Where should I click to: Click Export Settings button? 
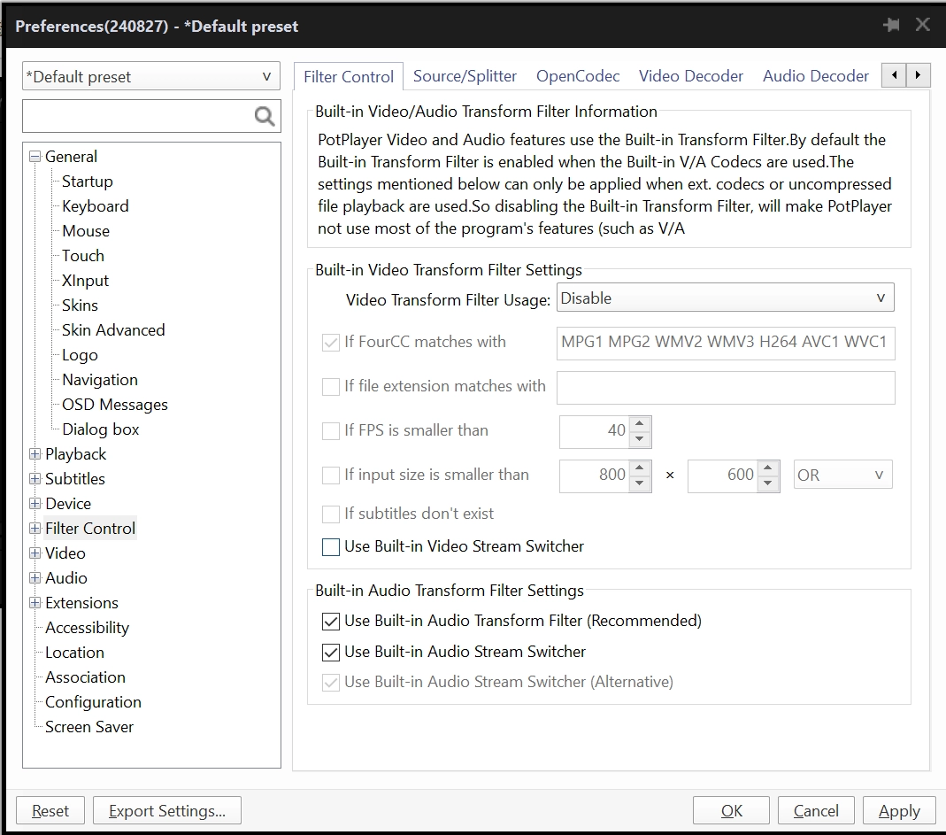coord(167,810)
